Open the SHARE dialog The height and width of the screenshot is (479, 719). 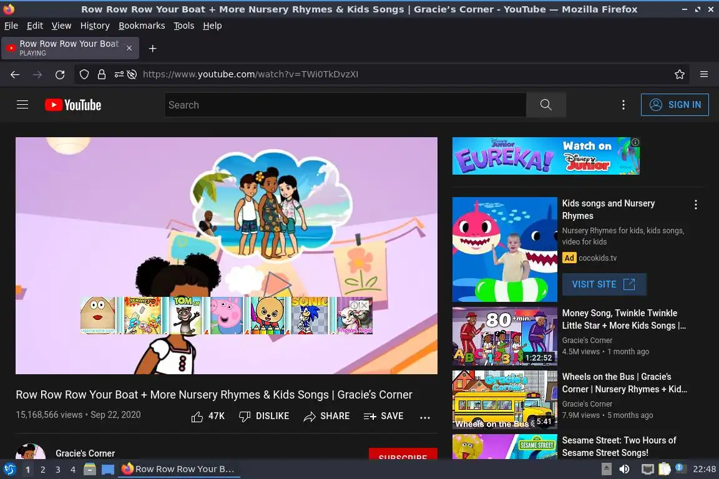[326, 416]
